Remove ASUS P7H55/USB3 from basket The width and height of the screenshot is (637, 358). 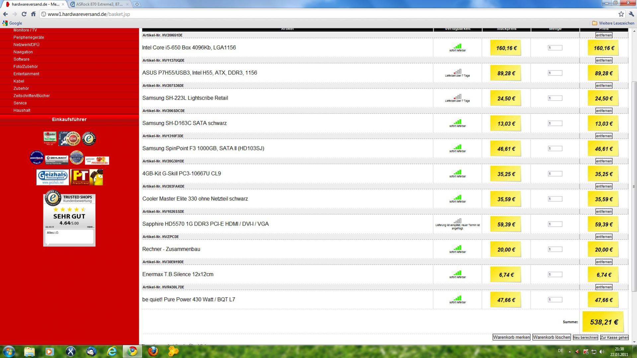603,60
